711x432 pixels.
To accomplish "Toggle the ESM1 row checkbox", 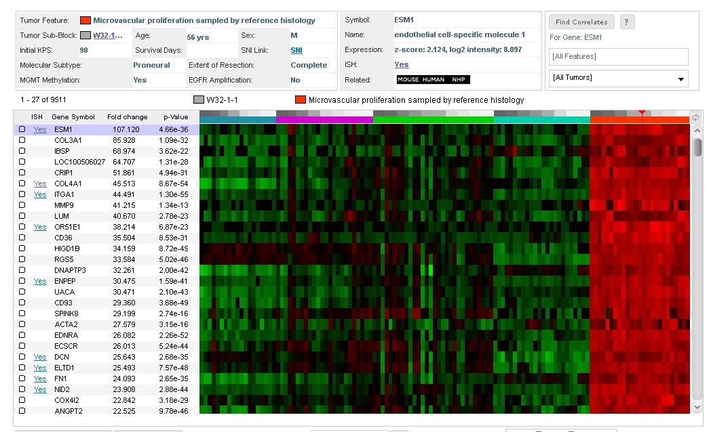I will tap(22, 129).
